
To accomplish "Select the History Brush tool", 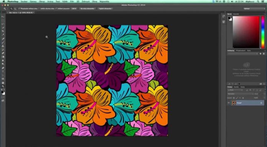I will click(x=3, y=50).
